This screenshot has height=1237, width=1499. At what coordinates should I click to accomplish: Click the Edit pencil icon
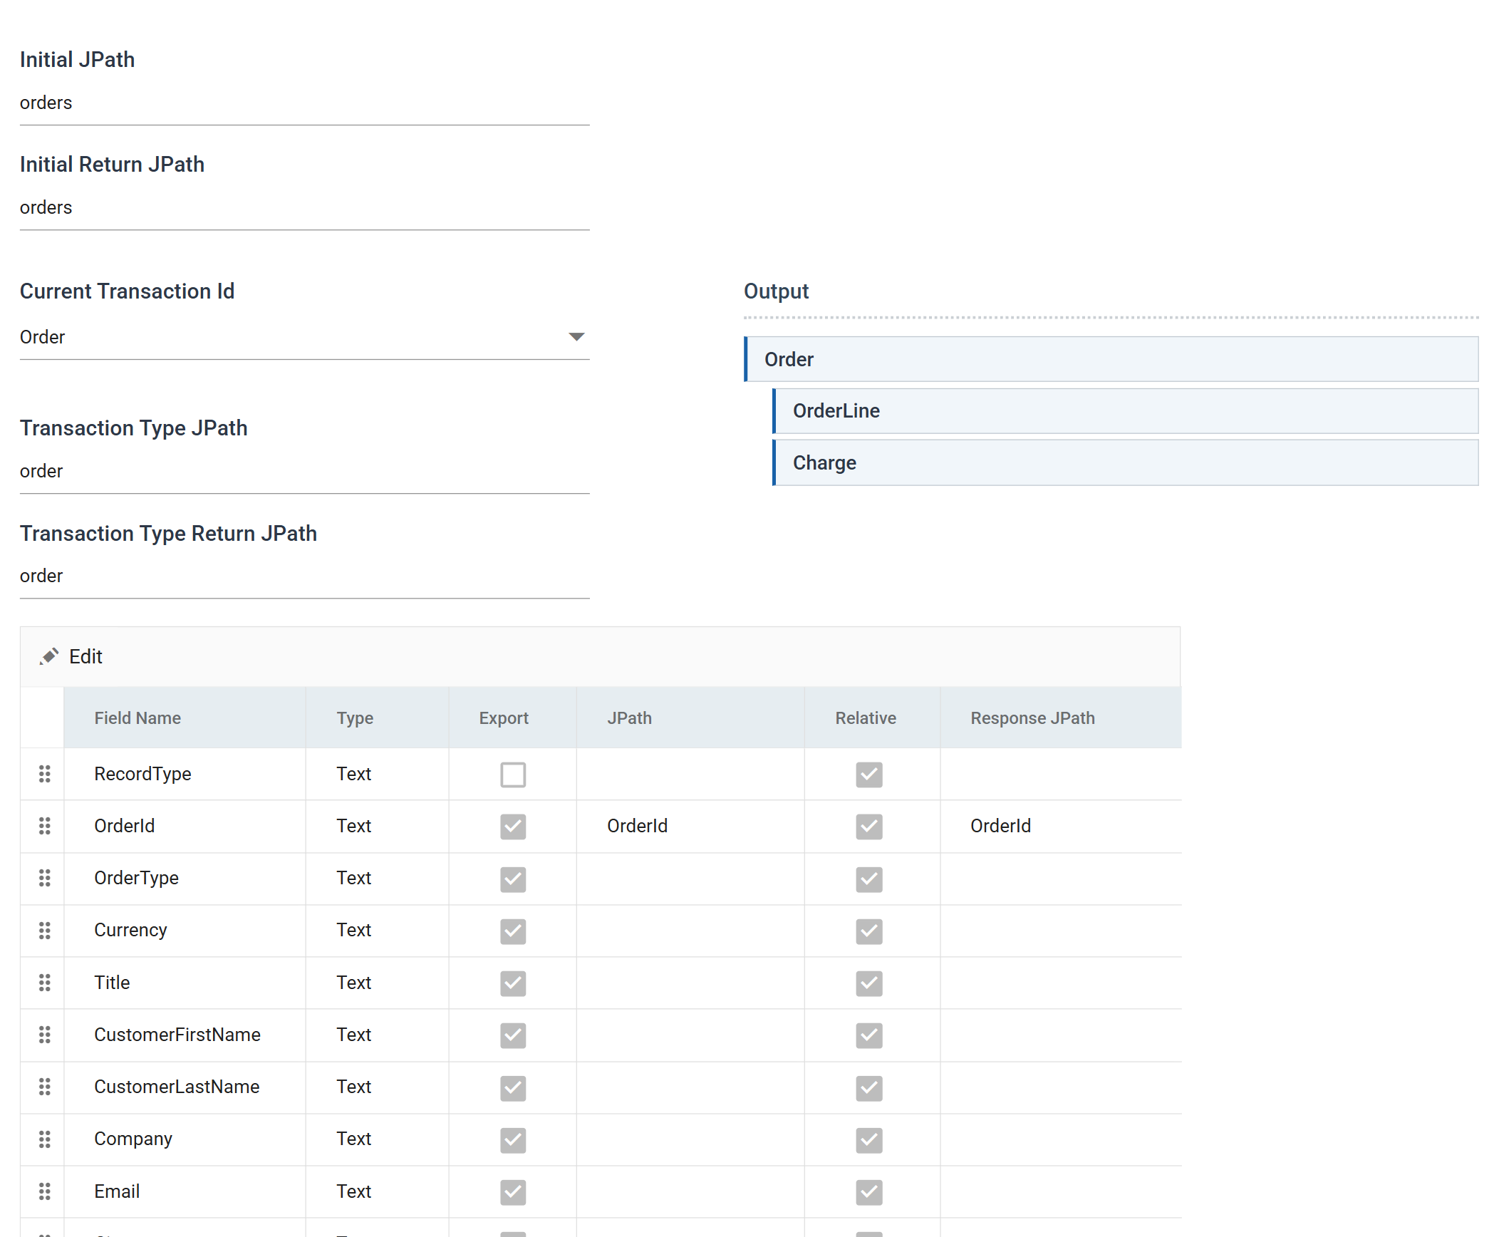coord(49,656)
